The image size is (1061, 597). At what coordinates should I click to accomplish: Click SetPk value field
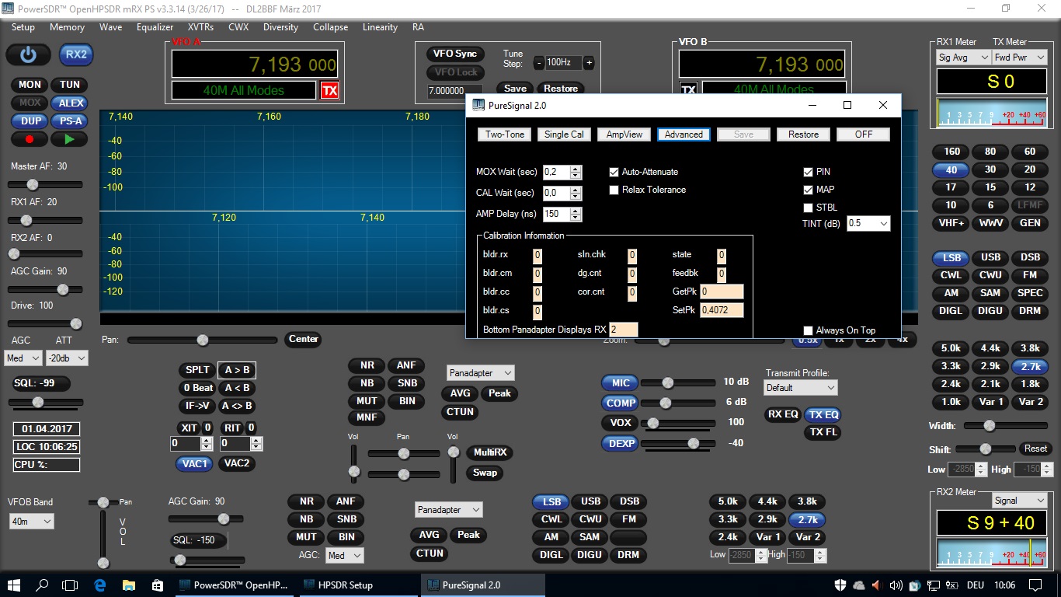pyautogui.click(x=722, y=310)
